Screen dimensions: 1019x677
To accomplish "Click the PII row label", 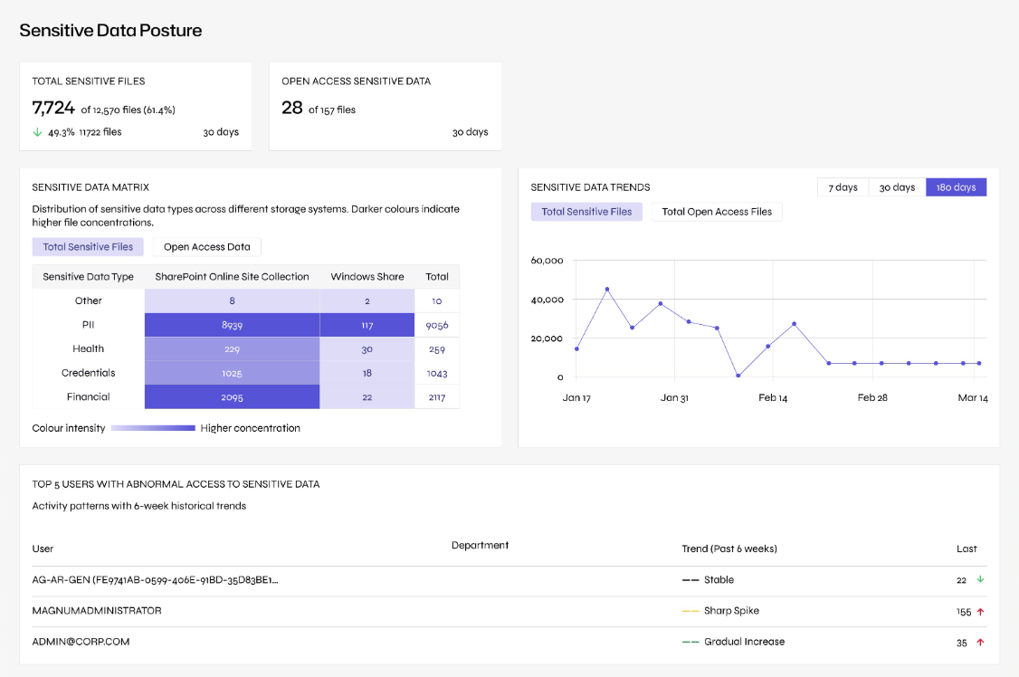I will coord(89,325).
